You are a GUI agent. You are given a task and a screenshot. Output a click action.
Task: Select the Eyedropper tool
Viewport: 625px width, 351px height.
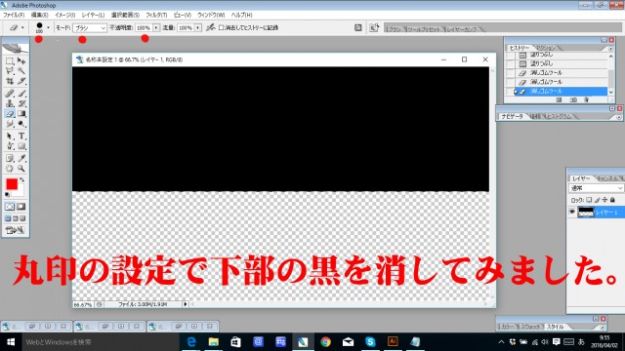pyautogui.click(x=21, y=158)
